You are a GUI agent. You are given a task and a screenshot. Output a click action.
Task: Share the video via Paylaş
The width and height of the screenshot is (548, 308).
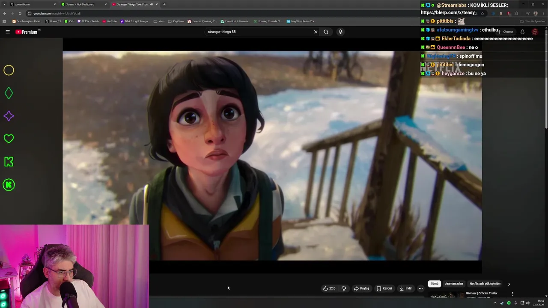point(361,288)
